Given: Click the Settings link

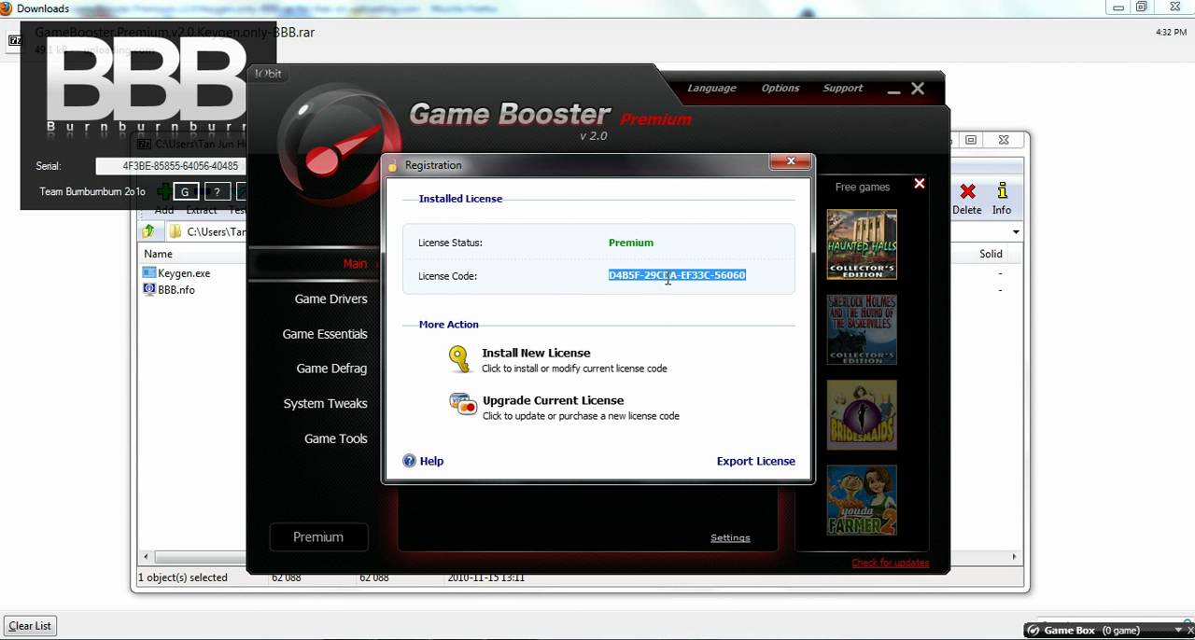Looking at the screenshot, I should click(730, 537).
